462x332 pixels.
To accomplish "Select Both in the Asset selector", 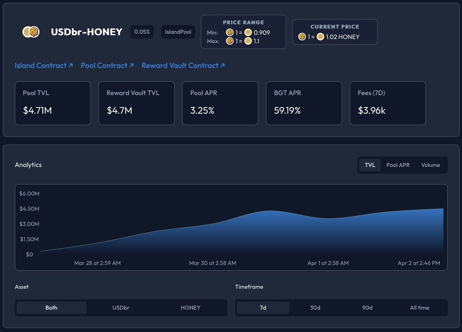I will point(51,308).
